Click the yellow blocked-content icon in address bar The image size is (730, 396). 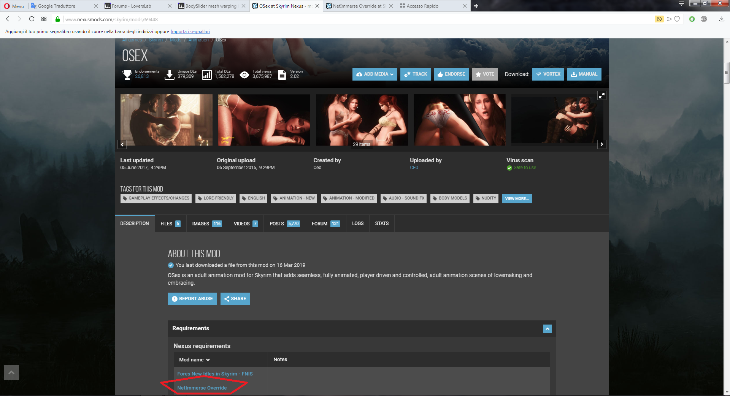pos(659,19)
